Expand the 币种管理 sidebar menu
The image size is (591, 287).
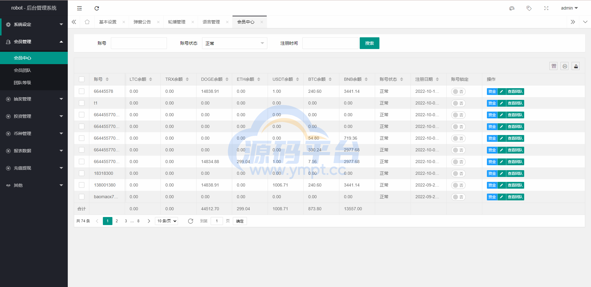point(34,133)
